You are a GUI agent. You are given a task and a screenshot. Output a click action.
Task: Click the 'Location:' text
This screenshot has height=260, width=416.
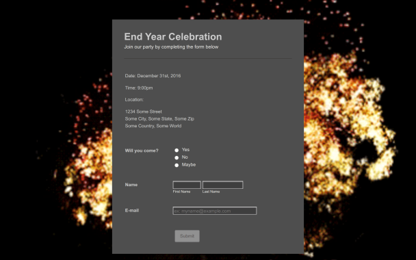(134, 100)
